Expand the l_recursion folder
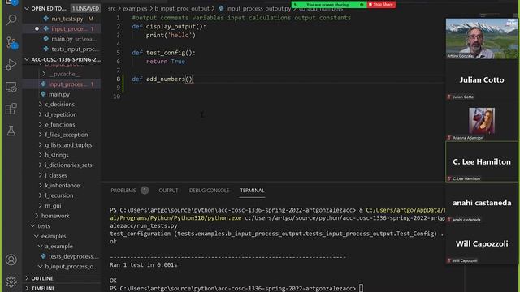This screenshot has width=520, height=292. coord(41,195)
